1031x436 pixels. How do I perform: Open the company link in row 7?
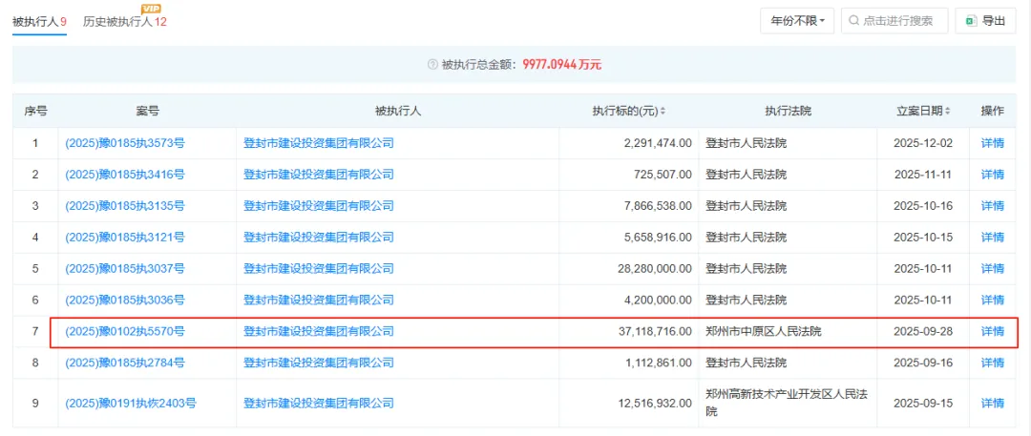click(319, 331)
